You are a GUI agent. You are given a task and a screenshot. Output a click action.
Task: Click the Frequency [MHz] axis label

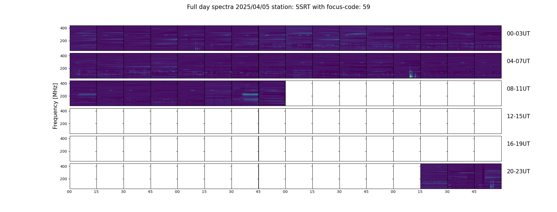point(55,106)
